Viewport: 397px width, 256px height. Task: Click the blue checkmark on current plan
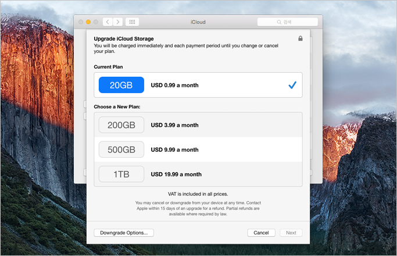[292, 85]
